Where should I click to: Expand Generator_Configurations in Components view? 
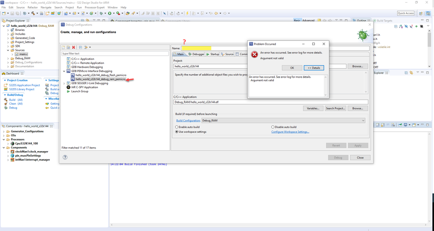[4, 132]
